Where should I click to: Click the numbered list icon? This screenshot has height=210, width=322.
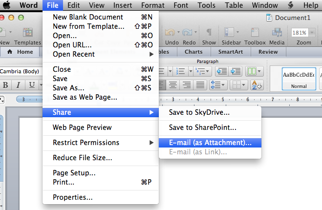pyautogui.click(x=180, y=71)
